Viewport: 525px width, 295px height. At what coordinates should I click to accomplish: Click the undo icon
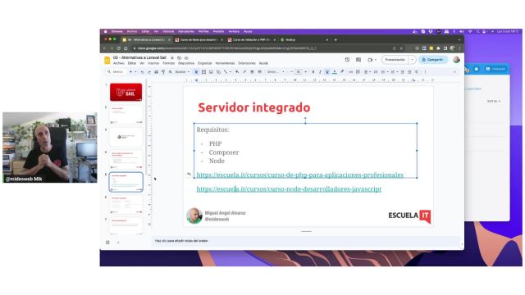coord(142,72)
